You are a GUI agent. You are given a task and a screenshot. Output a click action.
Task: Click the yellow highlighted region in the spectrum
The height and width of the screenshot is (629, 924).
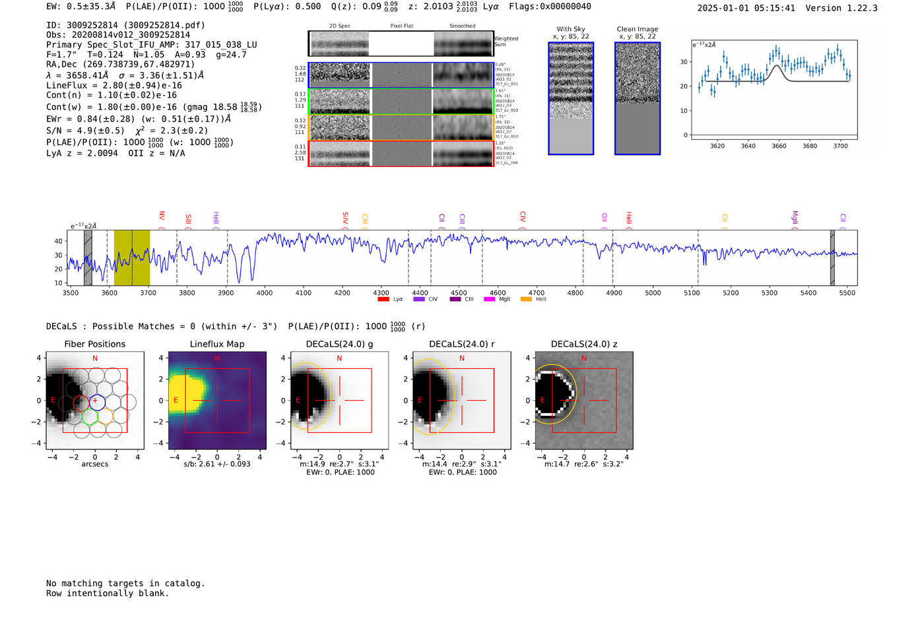tap(132, 257)
